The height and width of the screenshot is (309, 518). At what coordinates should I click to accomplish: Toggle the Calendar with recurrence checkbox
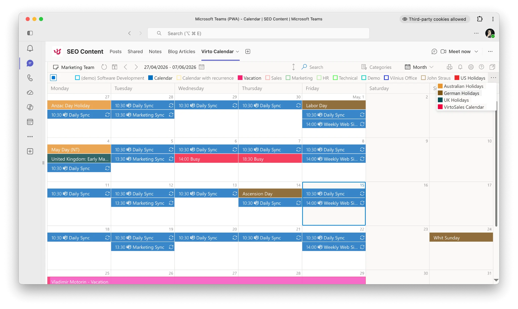point(179,78)
